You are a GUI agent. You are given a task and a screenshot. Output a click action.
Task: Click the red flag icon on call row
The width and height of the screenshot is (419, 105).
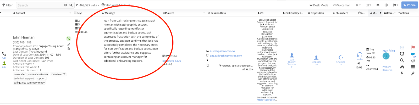(413, 48)
